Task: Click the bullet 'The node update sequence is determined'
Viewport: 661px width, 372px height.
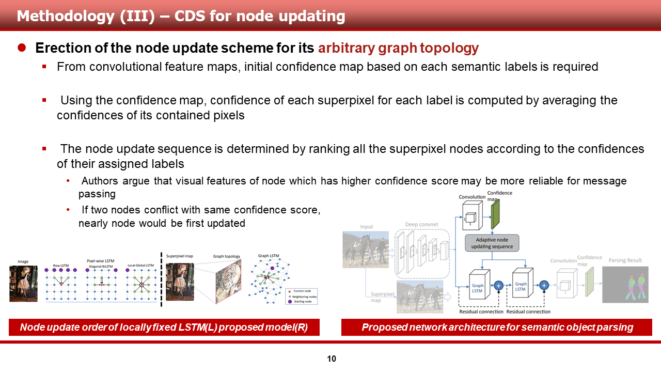Action: [351, 157]
